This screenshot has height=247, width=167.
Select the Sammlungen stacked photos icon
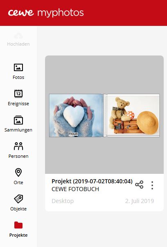click(18, 120)
